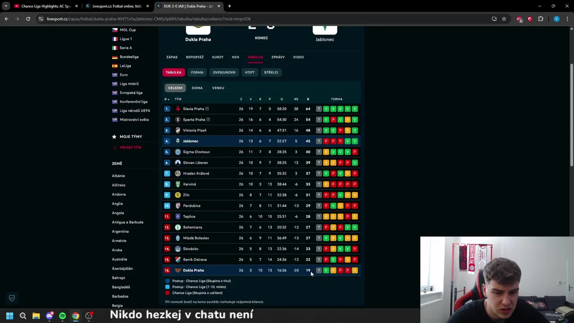Bookmark this page with the star icon
The image size is (574, 323).
[504, 19]
